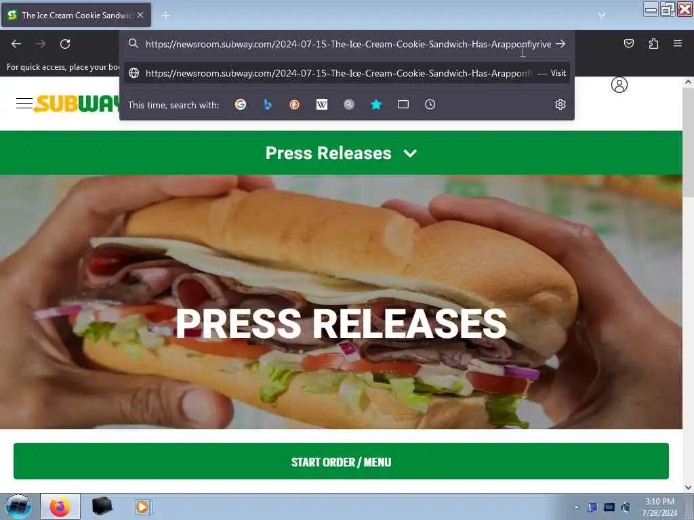
Task: Open the Windows Start menu
Action: (x=18, y=506)
